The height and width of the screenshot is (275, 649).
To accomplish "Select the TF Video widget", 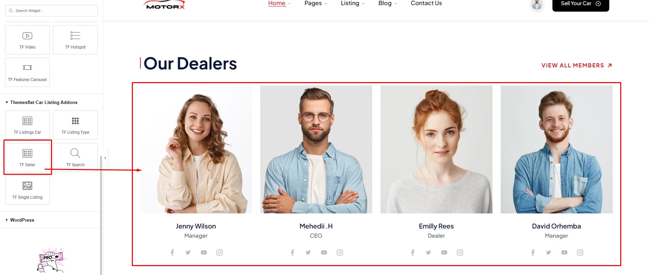I will [x=27, y=40].
